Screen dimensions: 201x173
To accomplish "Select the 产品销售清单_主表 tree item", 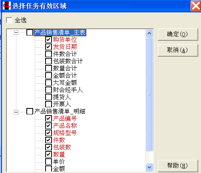I will click(60, 33).
